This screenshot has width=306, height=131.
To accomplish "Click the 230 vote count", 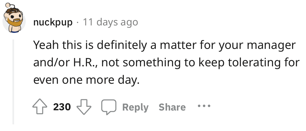I will point(62,107).
